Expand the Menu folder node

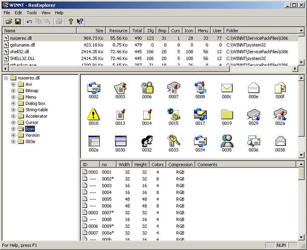(x=13, y=97)
